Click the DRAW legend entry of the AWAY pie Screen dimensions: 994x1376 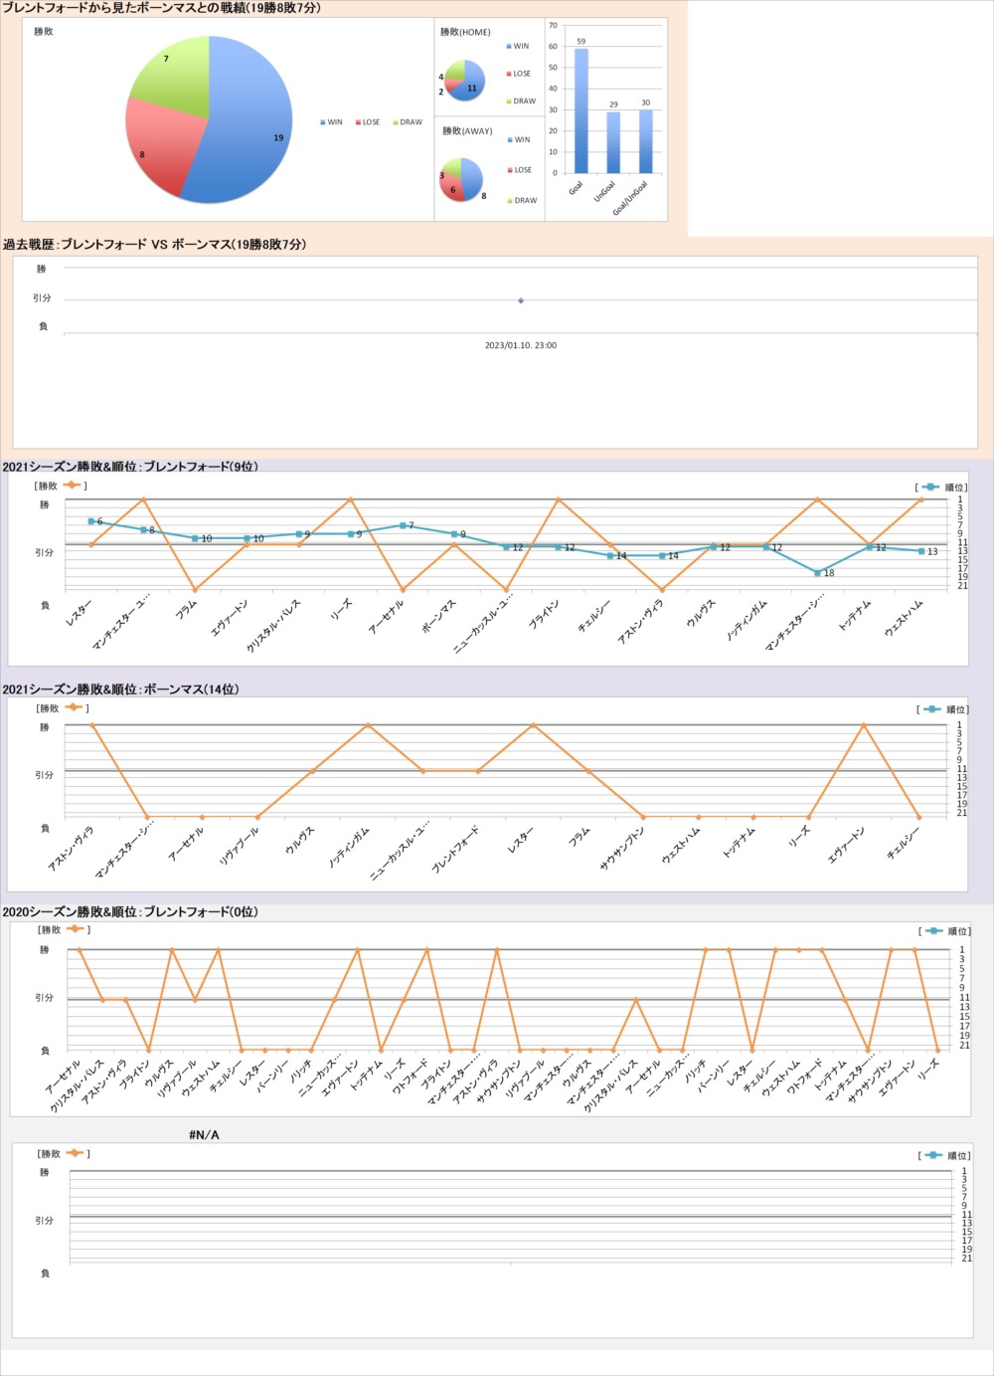coord(522,200)
